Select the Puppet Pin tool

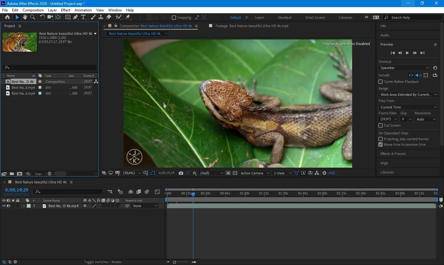(x=128, y=17)
